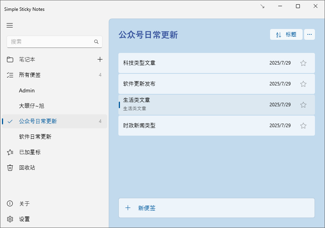Click the search magnifier icon
Screen dimensions: 325x228
tap(96, 41)
